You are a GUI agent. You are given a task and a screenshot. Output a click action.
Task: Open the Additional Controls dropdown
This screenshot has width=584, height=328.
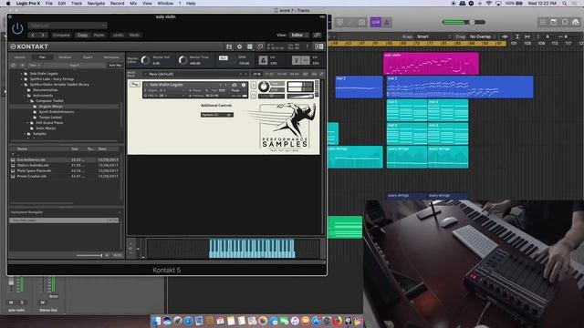217,115
